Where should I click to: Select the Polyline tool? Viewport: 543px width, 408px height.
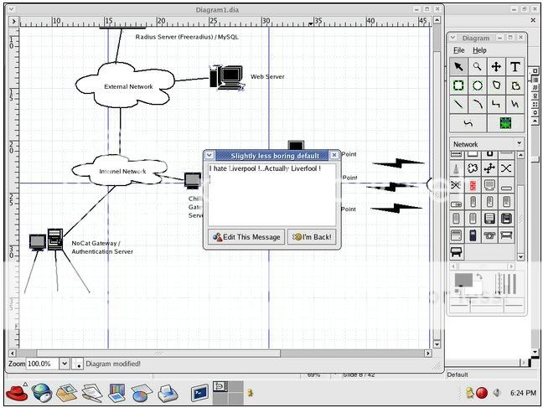(515, 104)
